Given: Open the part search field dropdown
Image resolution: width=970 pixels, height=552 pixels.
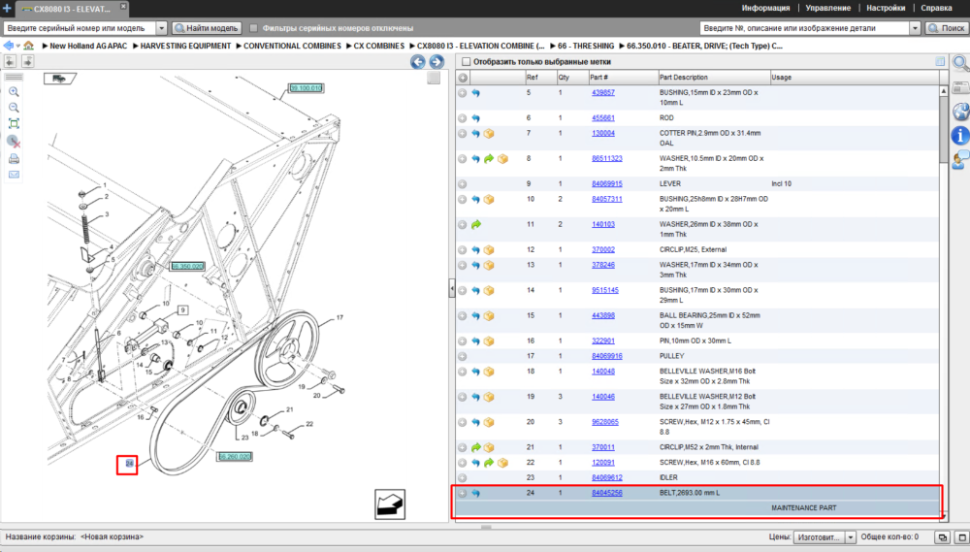Looking at the screenshot, I should [915, 28].
